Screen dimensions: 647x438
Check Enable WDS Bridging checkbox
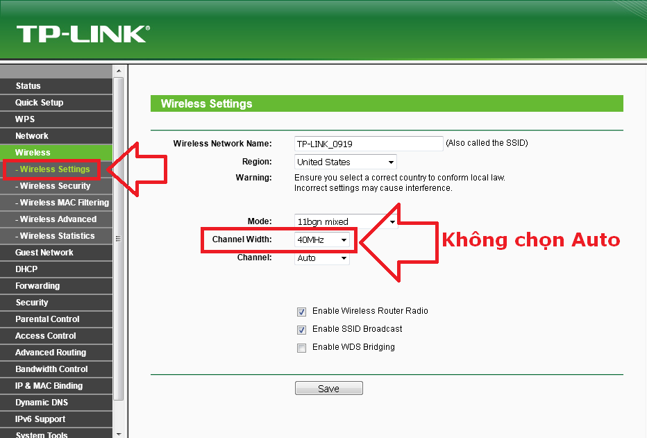[301, 348]
